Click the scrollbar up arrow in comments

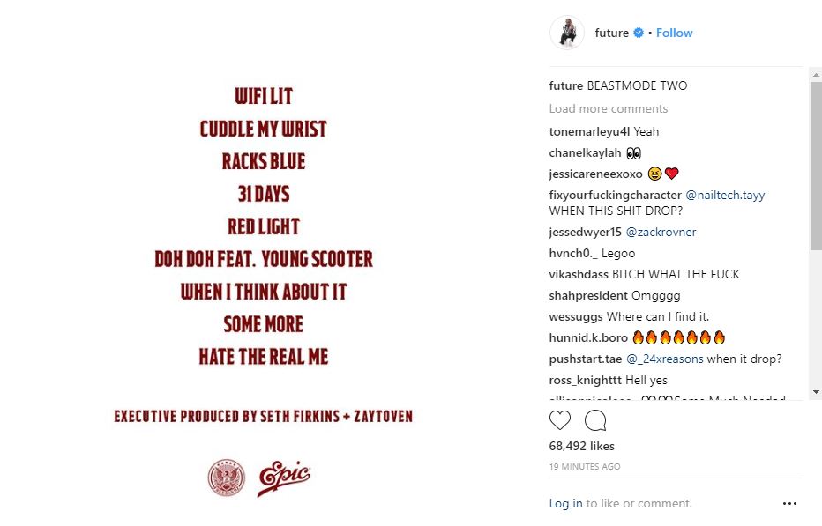pyautogui.click(x=816, y=75)
